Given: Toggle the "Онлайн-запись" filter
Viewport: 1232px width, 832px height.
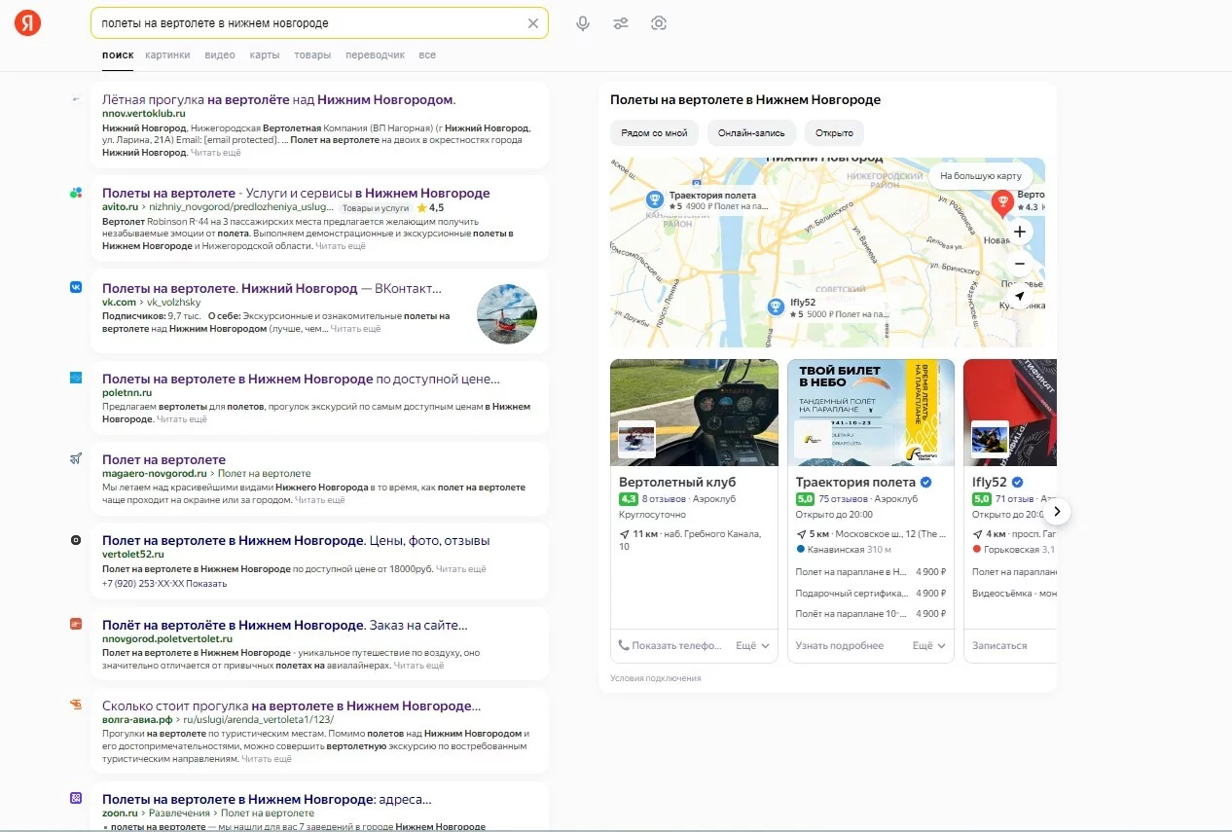Looking at the screenshot, I should click(752, 133).
